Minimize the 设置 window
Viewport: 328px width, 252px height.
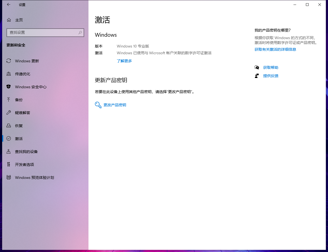tap(295, 5)
